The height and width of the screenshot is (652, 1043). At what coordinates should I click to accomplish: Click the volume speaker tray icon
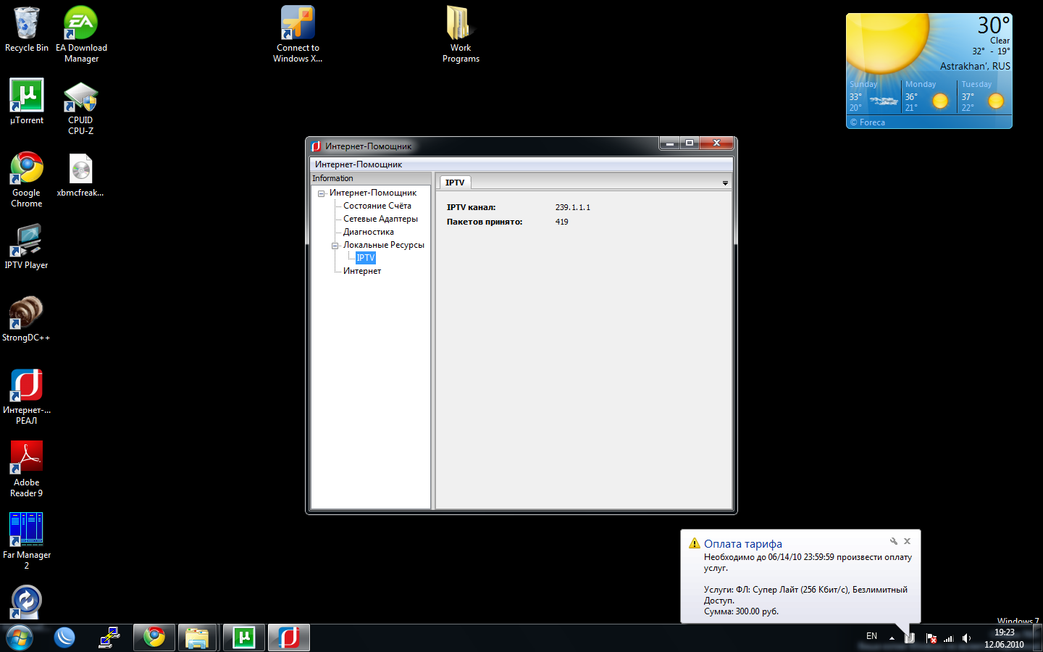[966, 638]
